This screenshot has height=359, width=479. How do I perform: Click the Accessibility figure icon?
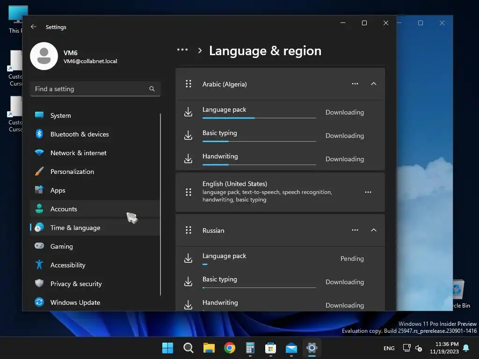[x=39, y=265]
